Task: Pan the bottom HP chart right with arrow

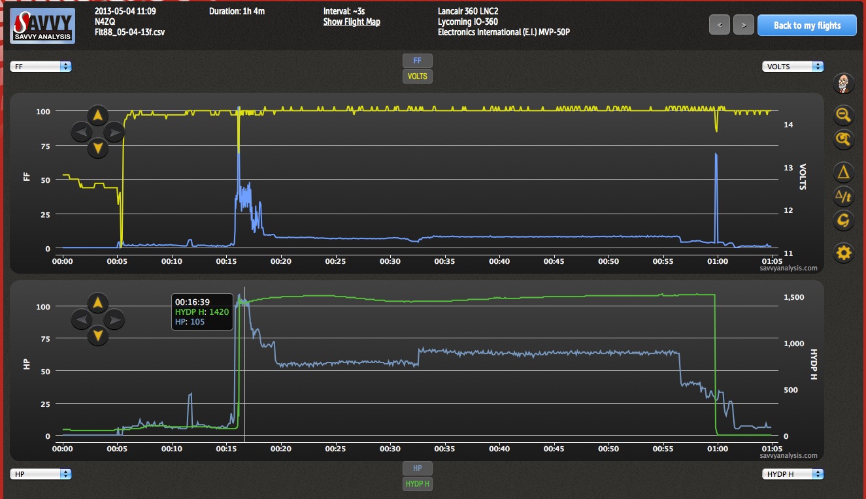Action: pos(114,319)
